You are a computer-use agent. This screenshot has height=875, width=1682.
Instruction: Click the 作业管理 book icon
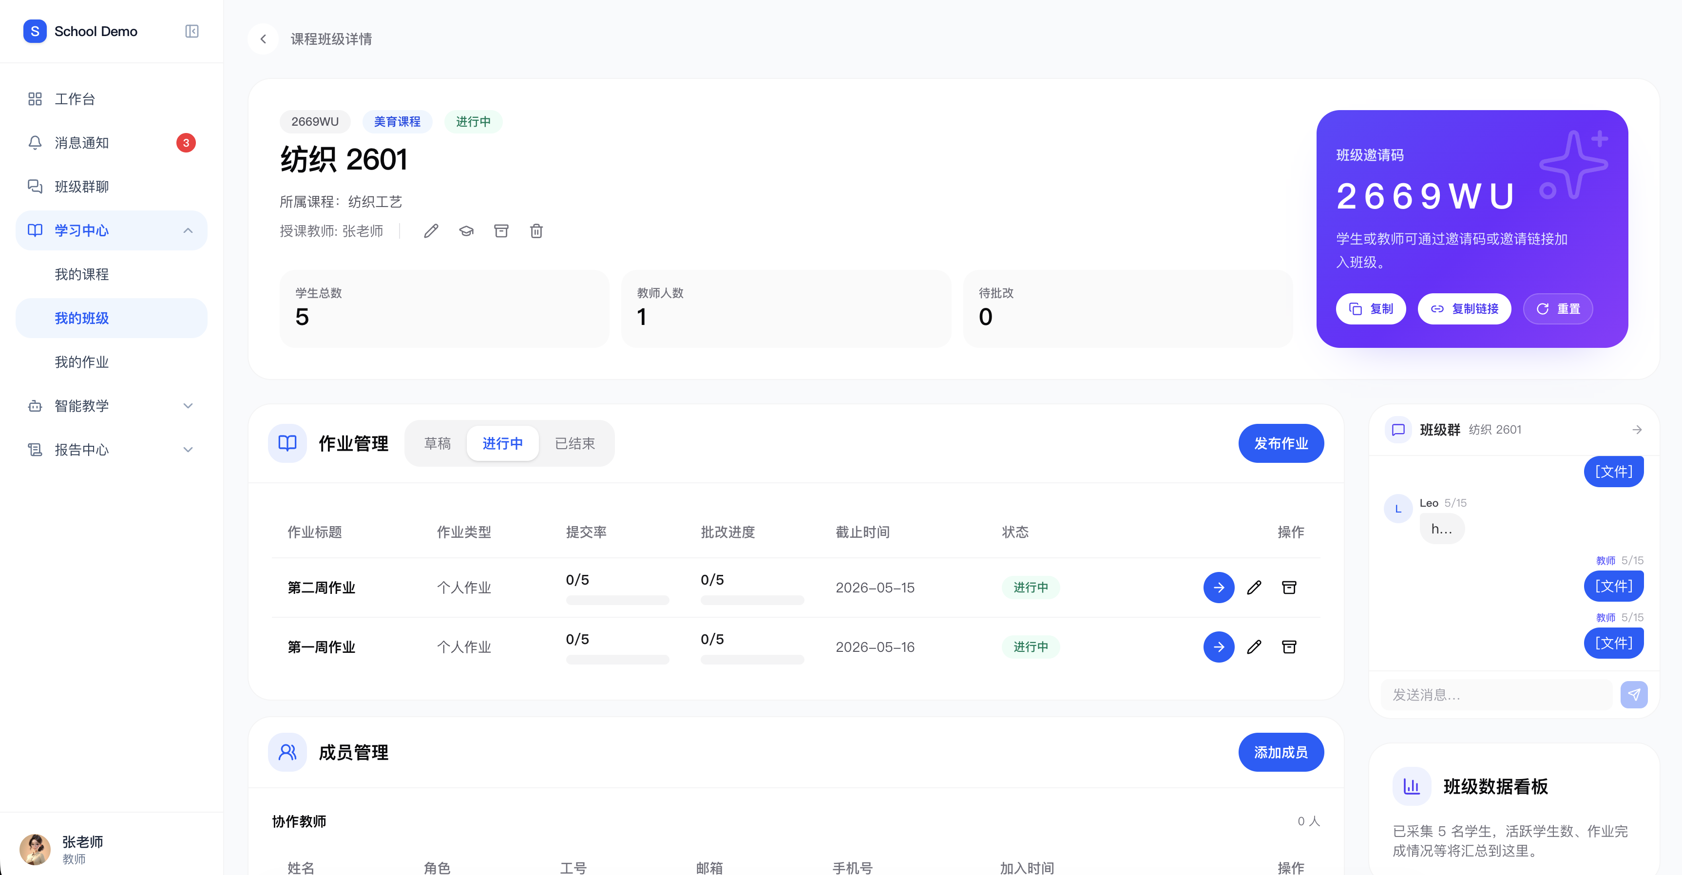287,443
